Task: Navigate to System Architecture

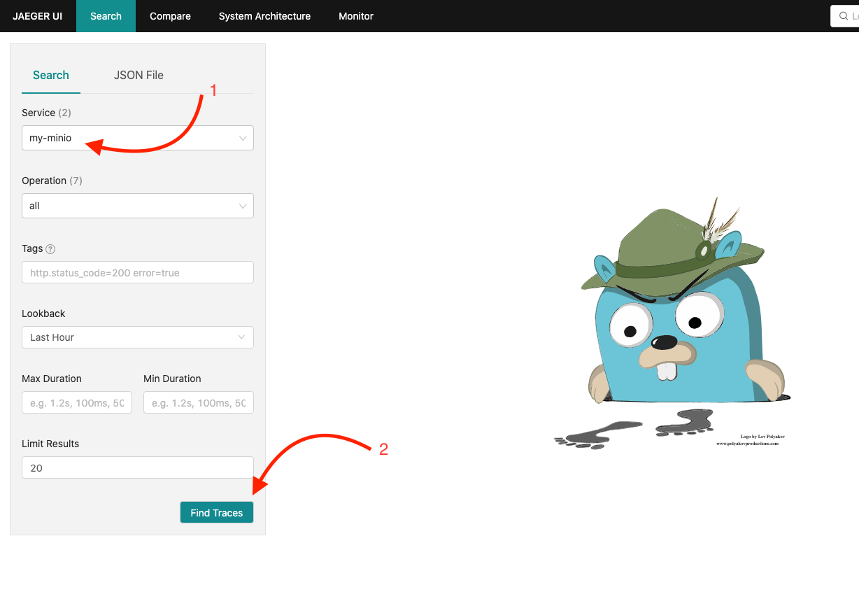Action: (x=264, y=15)
